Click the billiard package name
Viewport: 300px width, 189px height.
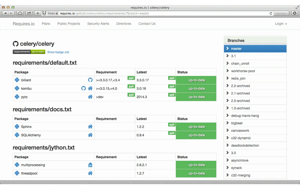click(26, 80)
